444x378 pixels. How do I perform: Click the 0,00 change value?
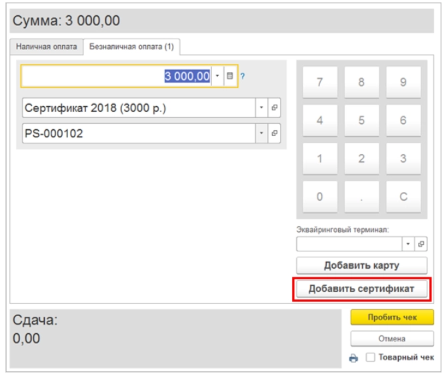(x=27, y=339)
